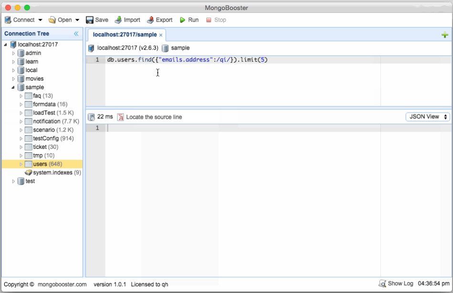Click the localhost:27017 server tree icon
Image resolution: width=453 pixels, height=293 pixels.
[x=13, y=44]
